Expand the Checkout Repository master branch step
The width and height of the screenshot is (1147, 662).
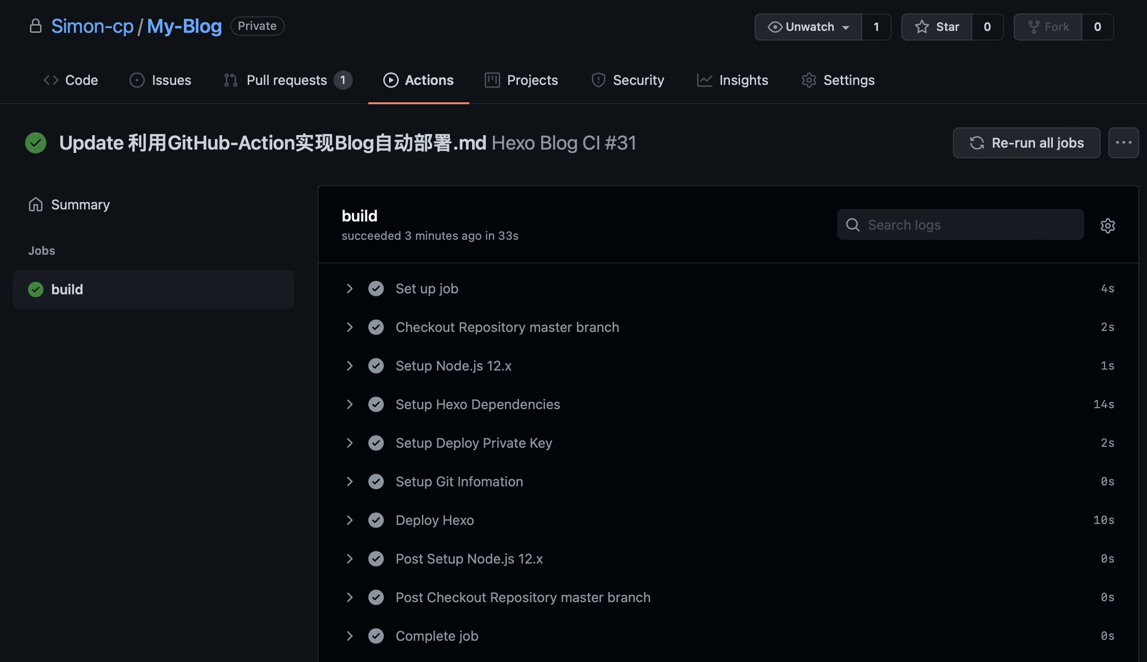pos(350,327)
